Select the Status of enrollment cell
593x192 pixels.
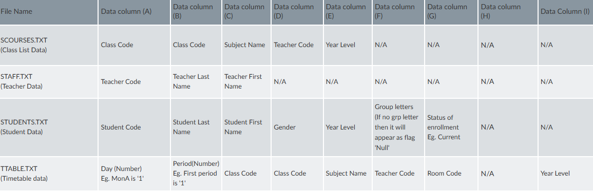click(451, 127)
